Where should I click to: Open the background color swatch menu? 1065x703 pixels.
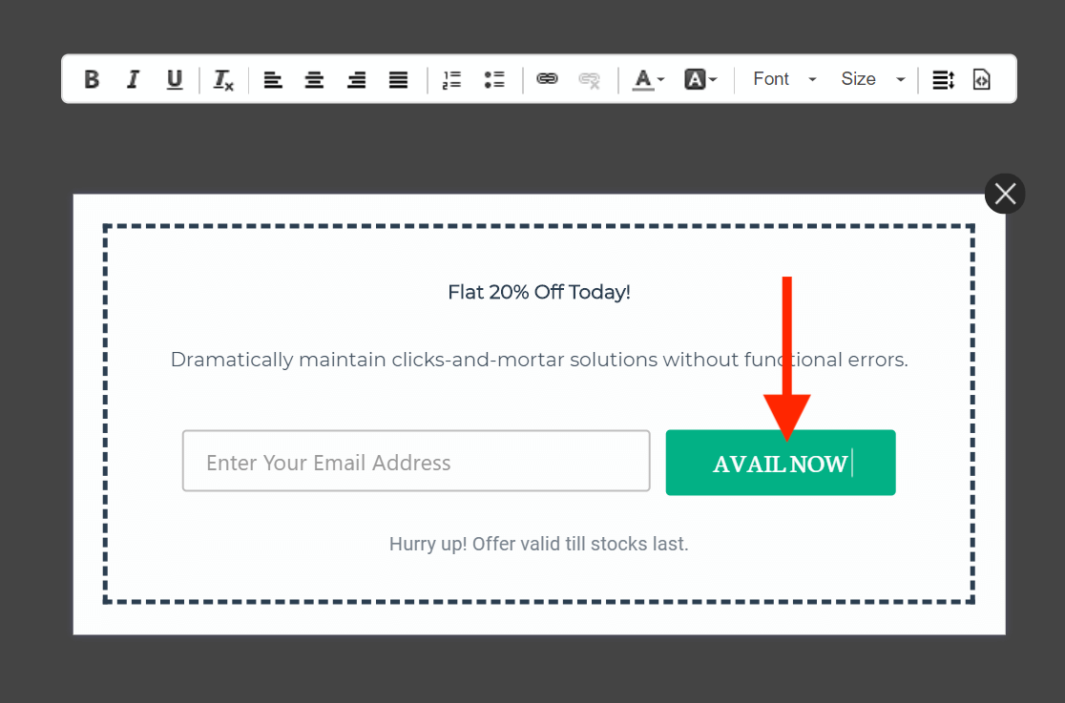710,79
